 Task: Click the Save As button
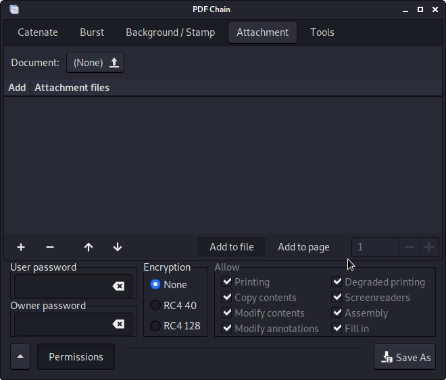[405, 356]
